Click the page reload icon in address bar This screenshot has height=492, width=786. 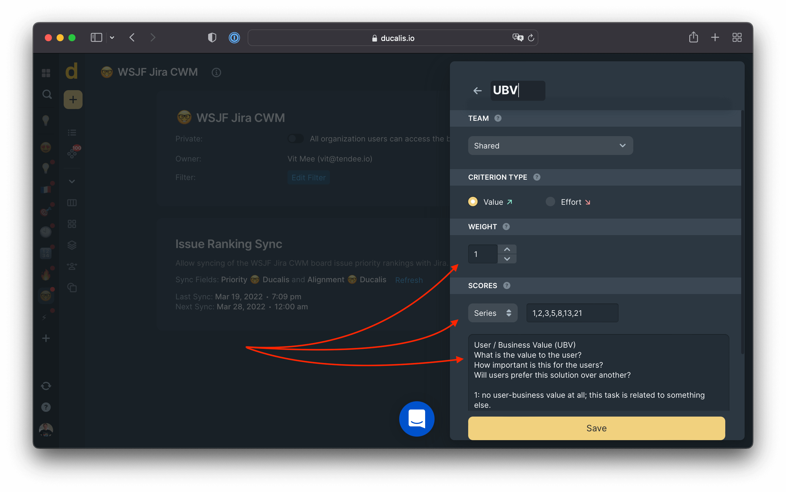pos(531,38)
